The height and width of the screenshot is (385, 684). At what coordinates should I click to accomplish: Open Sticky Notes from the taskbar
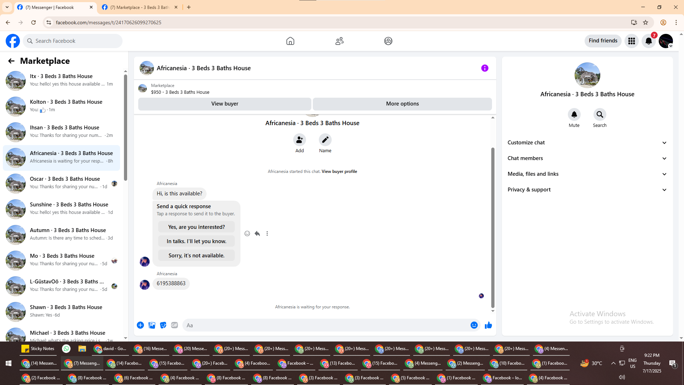click(x=38, y=349)
